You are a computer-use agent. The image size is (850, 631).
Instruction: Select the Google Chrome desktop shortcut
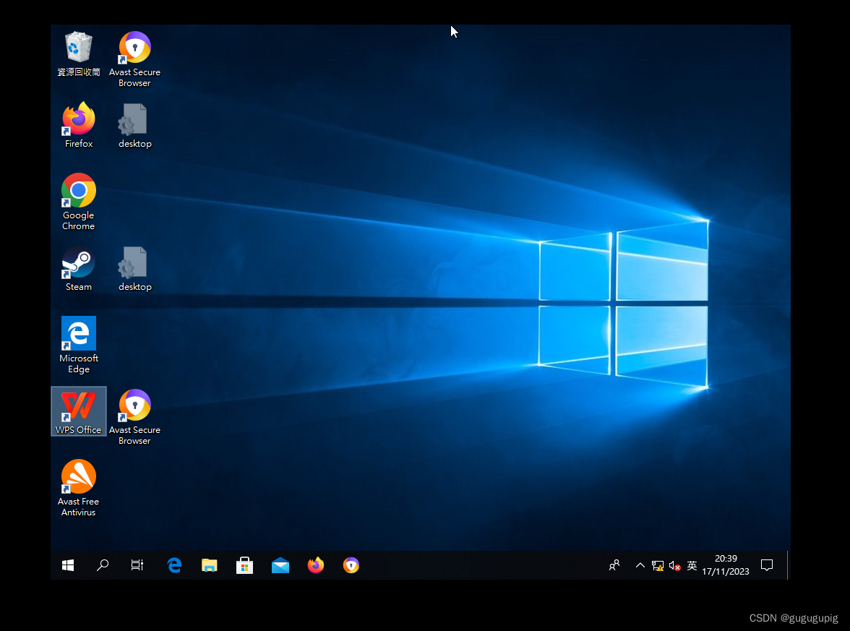click(79, 202)
